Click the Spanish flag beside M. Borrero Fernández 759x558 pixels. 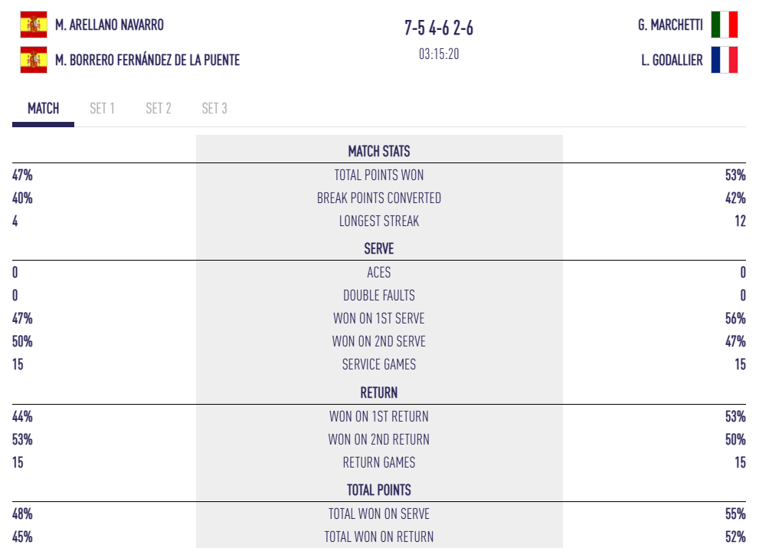tap(33, 60)
